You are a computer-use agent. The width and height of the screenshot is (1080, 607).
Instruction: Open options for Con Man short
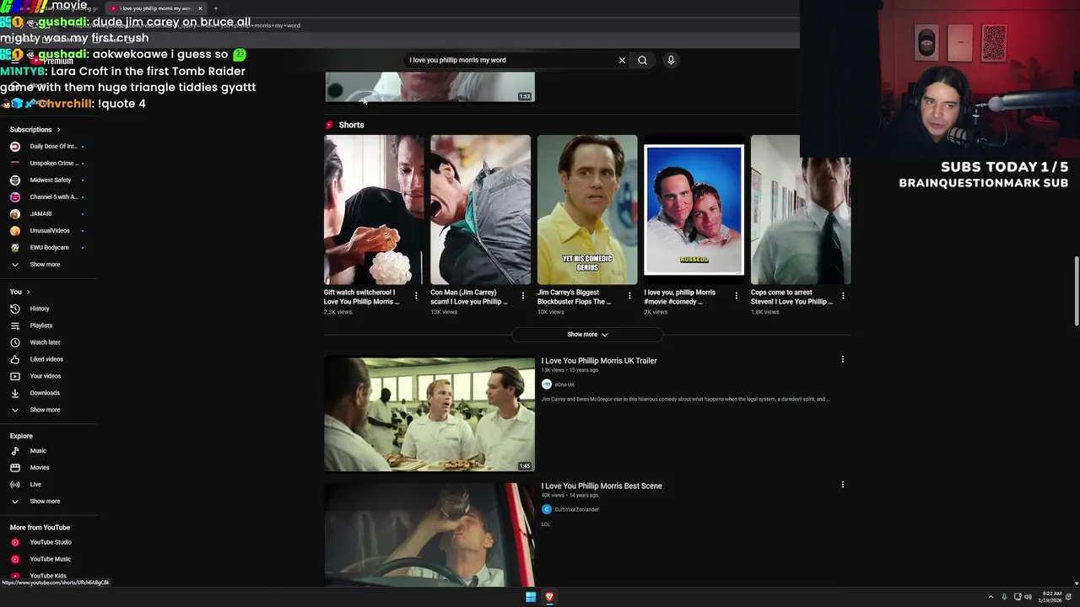pyautogui.click(x=522, y=296)
